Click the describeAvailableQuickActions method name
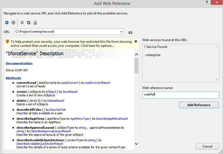Screen dimensions: 224x154 pos(40,140)
